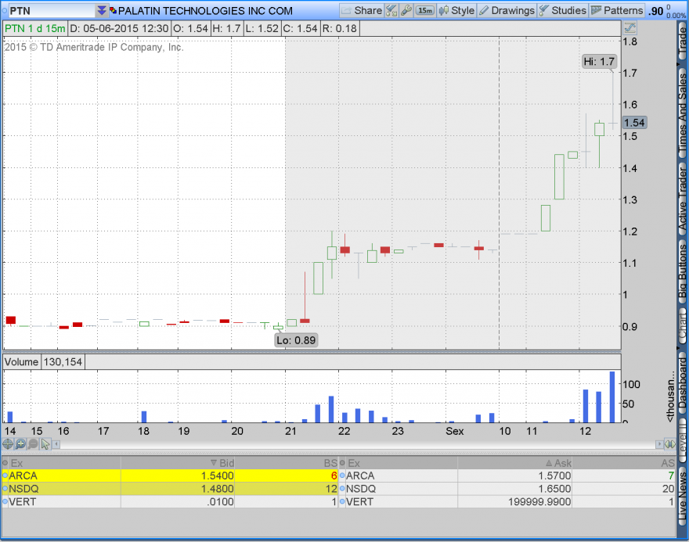
Task: Activate the pan crosshair tool
Action: point(8,444)
